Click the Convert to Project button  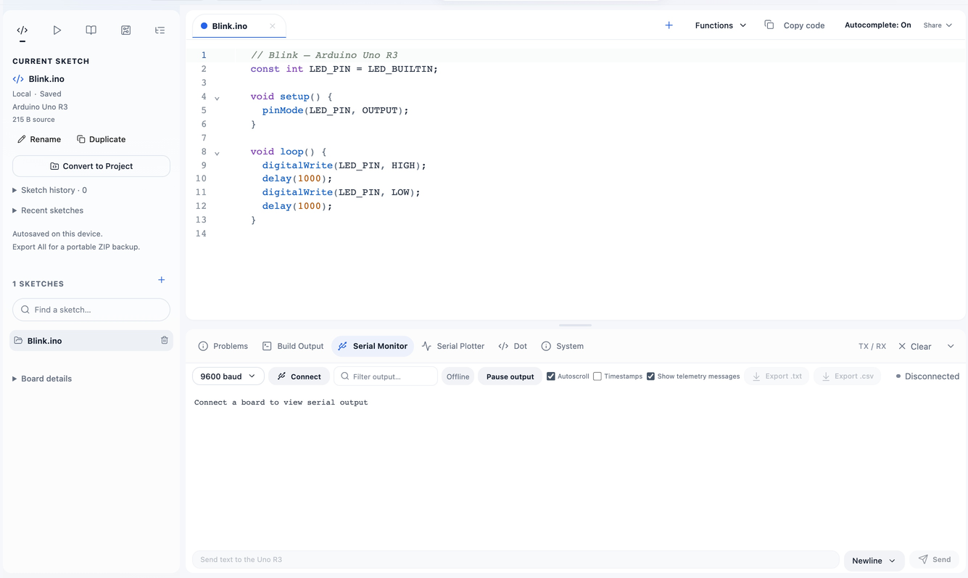coord(91,166)
